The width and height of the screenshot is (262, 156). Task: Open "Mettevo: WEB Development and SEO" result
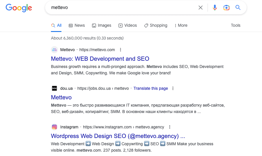click(100, 59)
